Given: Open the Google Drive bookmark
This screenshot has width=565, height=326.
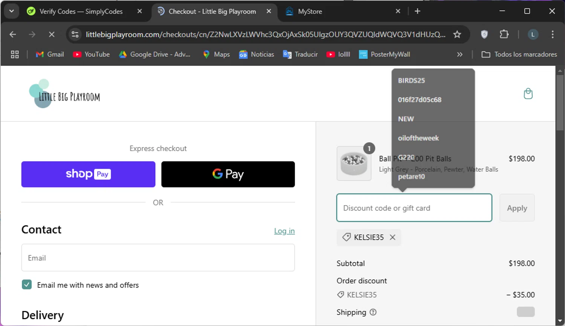Looking at the screenshot, I should [155, 55].
